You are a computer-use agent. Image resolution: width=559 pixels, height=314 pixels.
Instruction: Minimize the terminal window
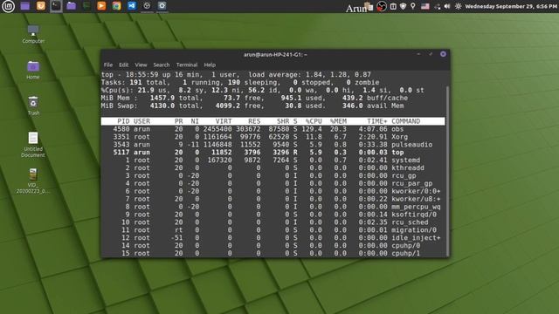pyautogui.click(x=418, y=54)
